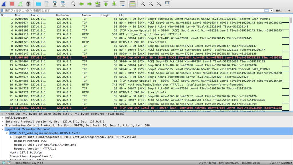This screenshot has width=293, height=165.
Task: Jump to the last packet
Action: click(114, 4)
